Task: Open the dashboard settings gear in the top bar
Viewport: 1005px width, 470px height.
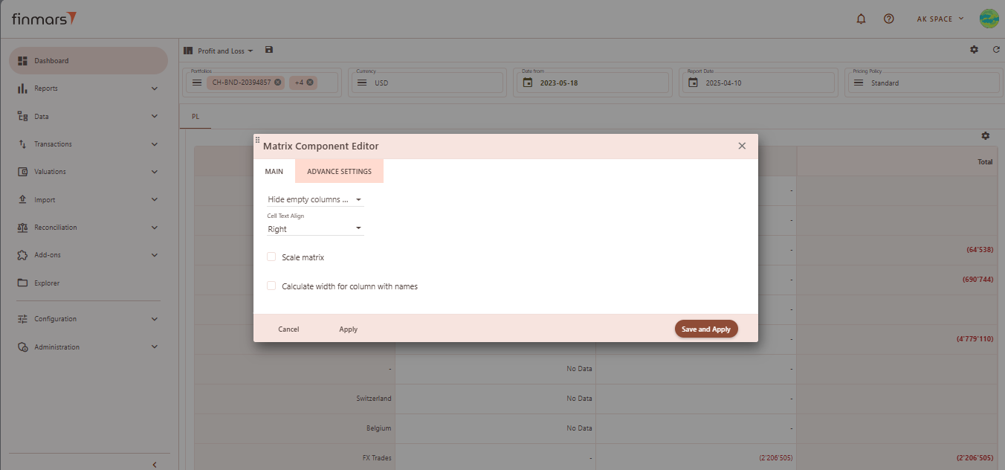Action: point(974,50)
